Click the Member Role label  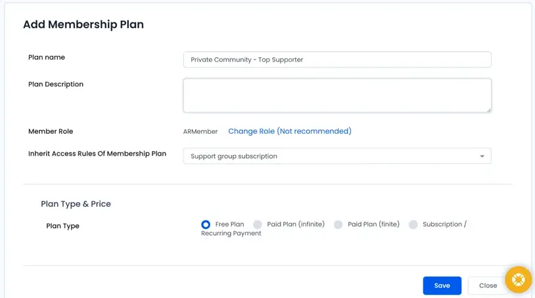(51, 131)
